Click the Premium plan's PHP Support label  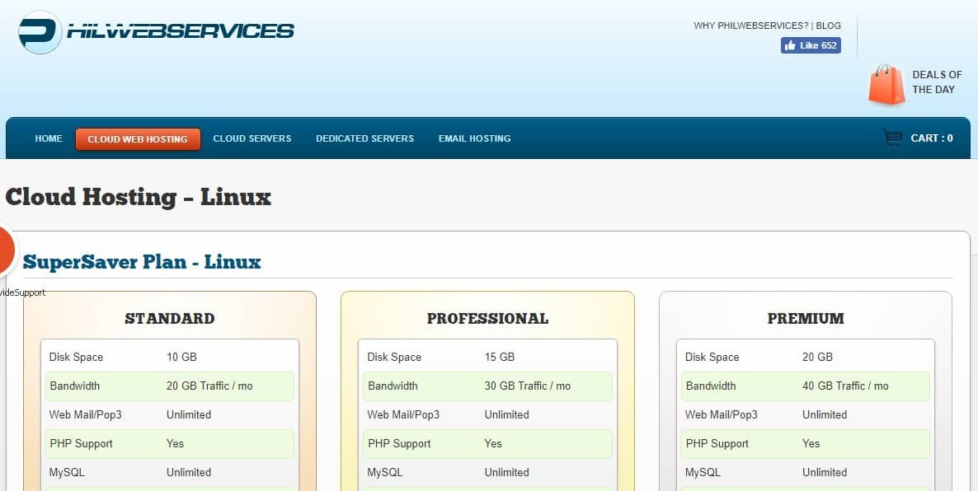pyautogui.click(x=717, y=444)
